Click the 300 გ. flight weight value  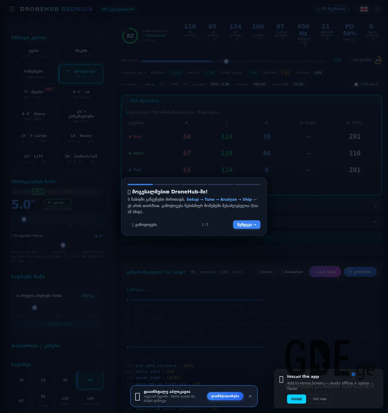click(x=88, y=296)
